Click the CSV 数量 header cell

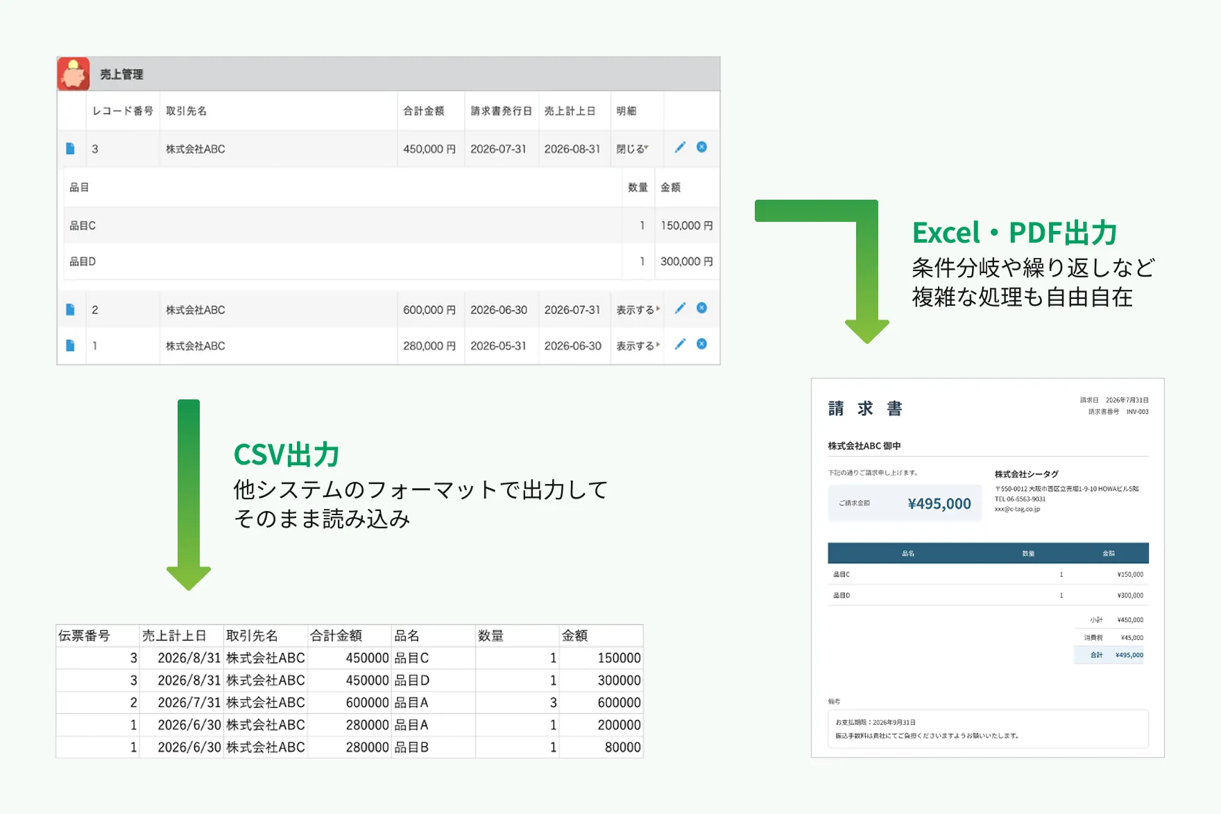518,636
